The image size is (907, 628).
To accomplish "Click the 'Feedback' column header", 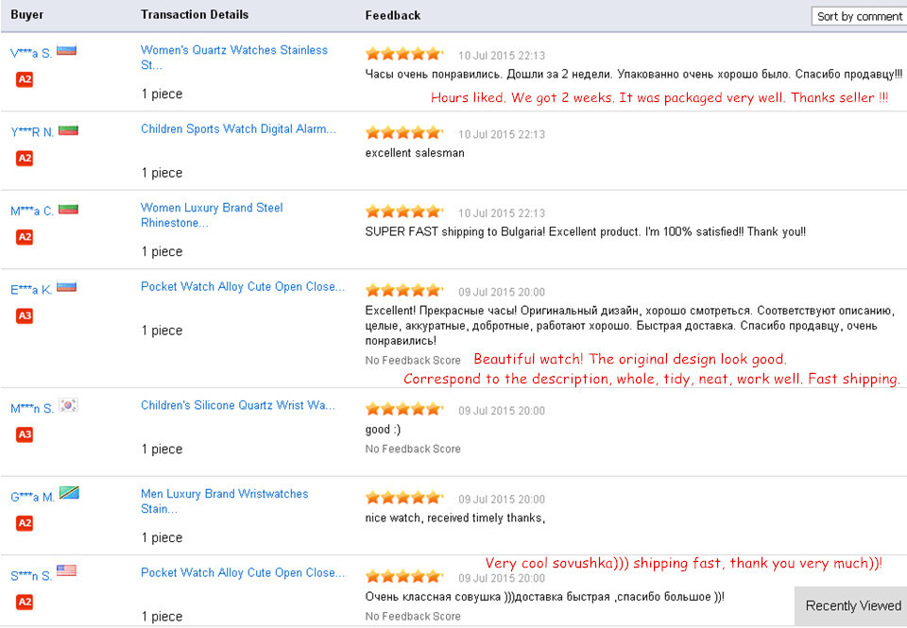I will (393, 15).
